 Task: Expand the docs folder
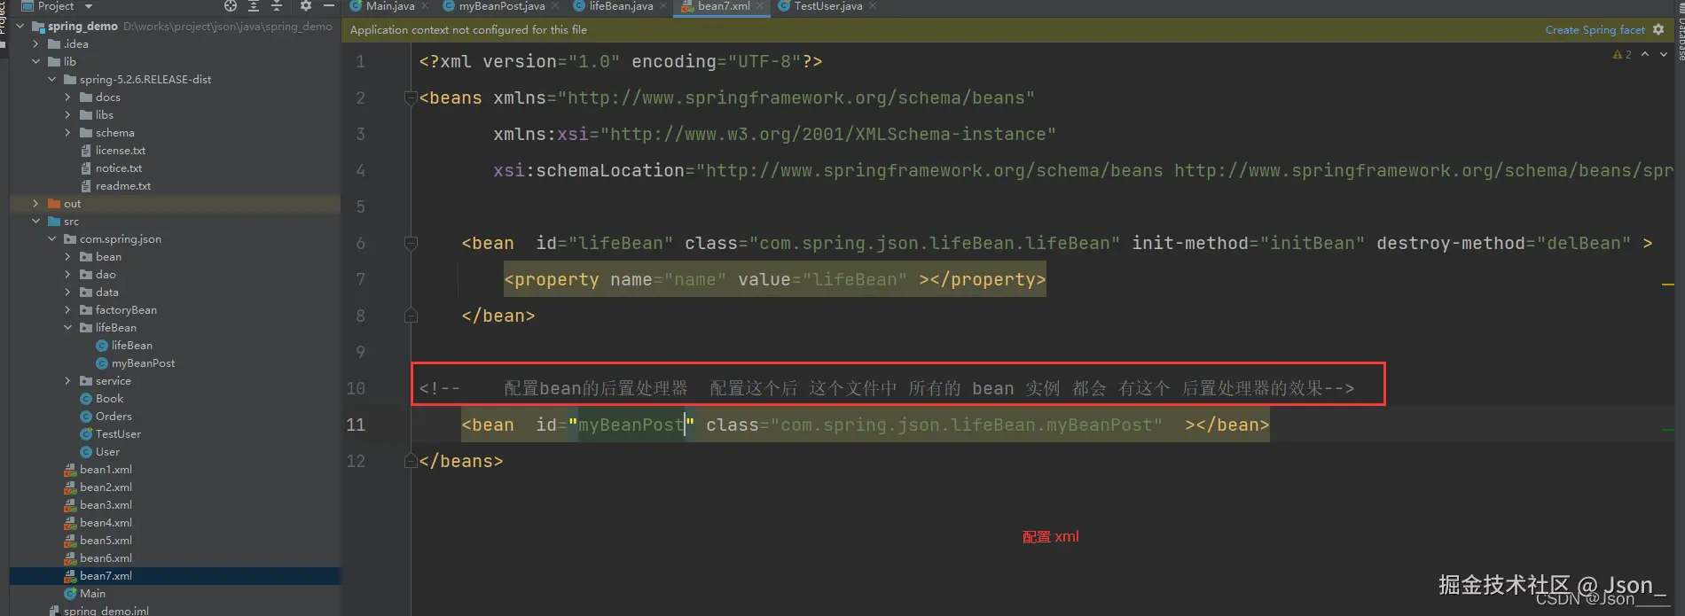[x=67, y=97]
